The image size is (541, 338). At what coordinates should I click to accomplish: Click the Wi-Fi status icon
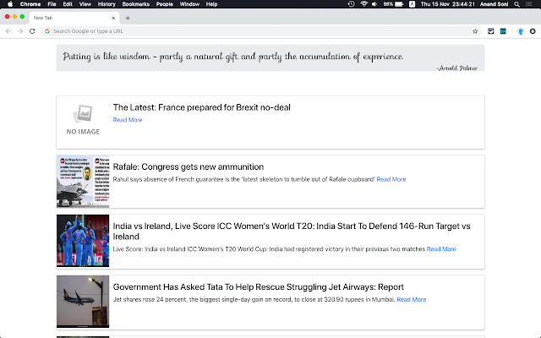(x=363, y=4)
